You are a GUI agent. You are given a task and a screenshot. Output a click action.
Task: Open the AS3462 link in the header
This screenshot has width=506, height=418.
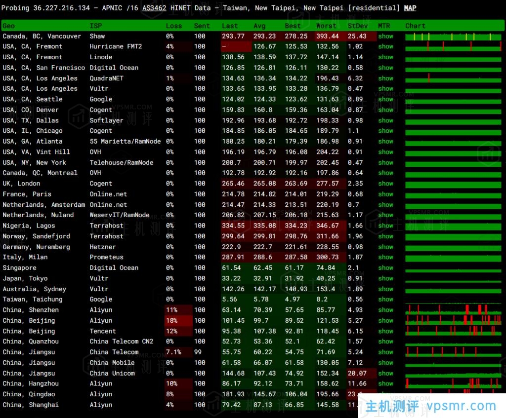pyautogui.click(x=154, y=8)
